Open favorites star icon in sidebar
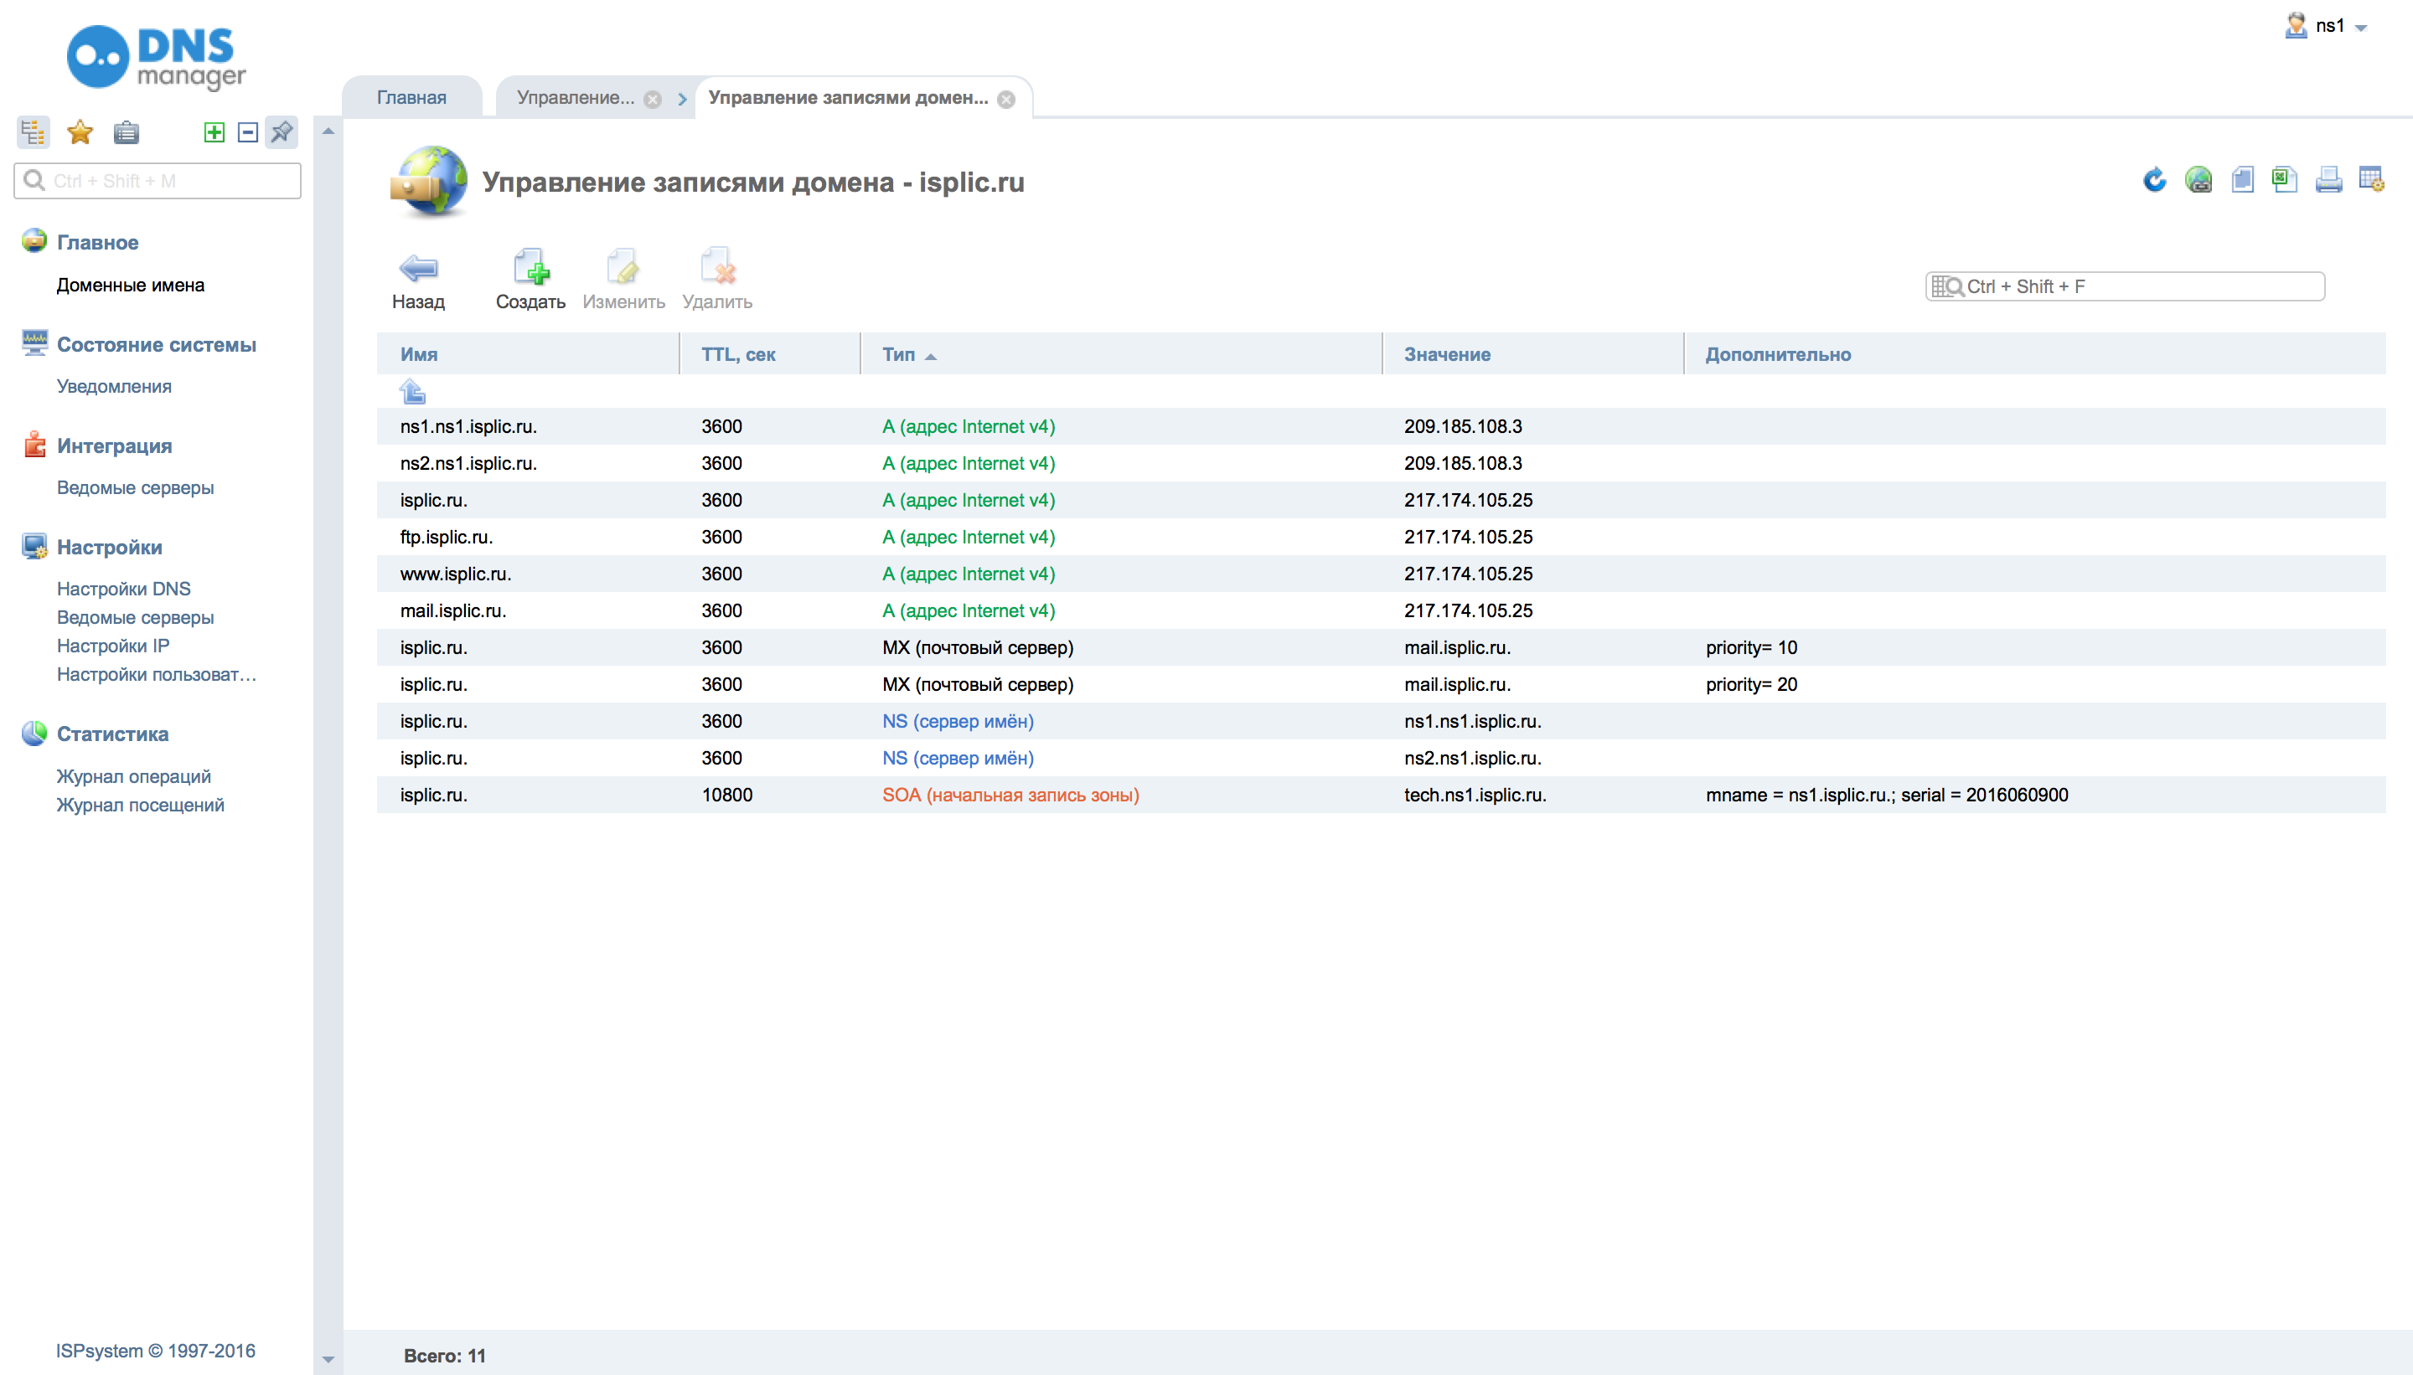Viewport: 2413px width, 1375px height. (x=80, y=132)
